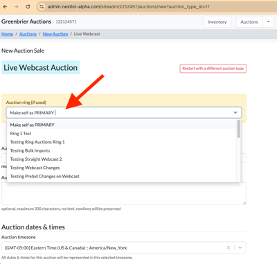Image resolution: width=277 pixels, height=264 pixels.
Task: Go back with the browser back arrow
Action: [x=5, y=7]
